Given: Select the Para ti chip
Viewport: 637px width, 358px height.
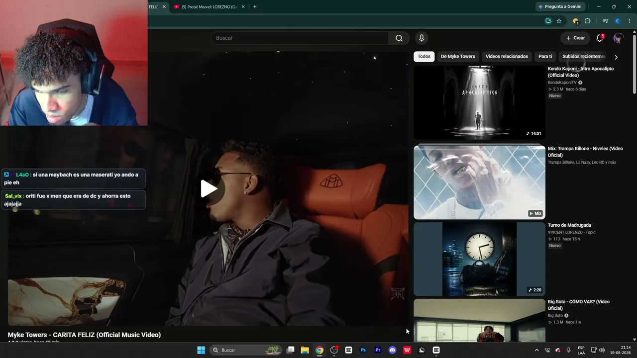Looking at the screenshot, I should pos(545,57).
